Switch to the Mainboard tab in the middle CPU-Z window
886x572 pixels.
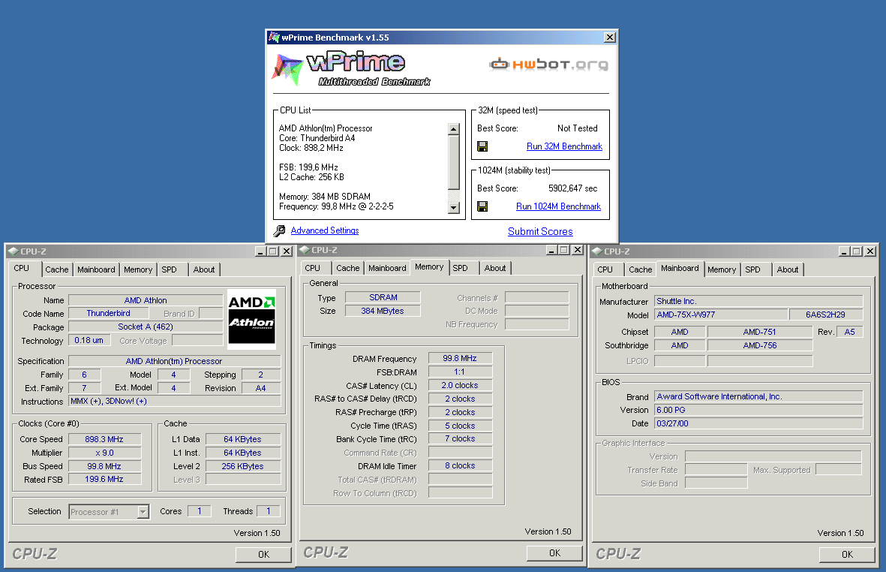[387, 268]
